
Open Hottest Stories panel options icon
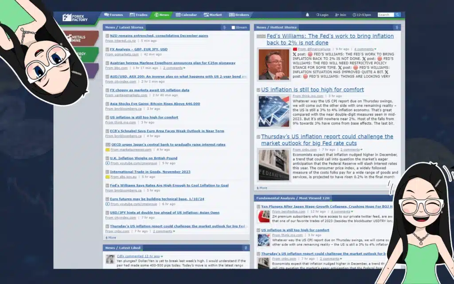[397, 28]
